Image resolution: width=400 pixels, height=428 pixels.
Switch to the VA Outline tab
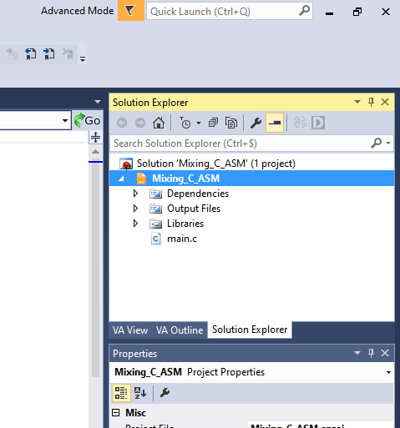tap(180, 330)
